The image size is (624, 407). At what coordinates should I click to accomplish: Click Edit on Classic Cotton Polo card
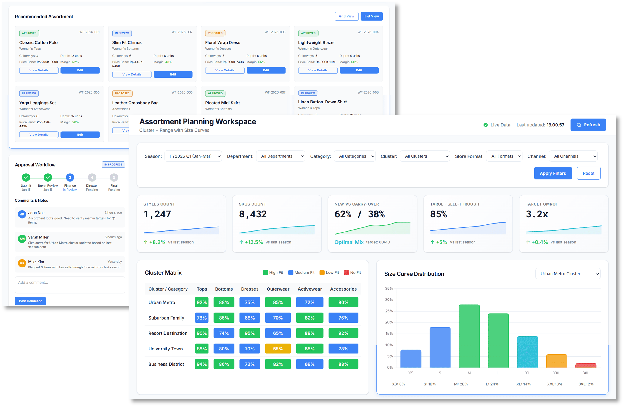[x=80, y=70]
